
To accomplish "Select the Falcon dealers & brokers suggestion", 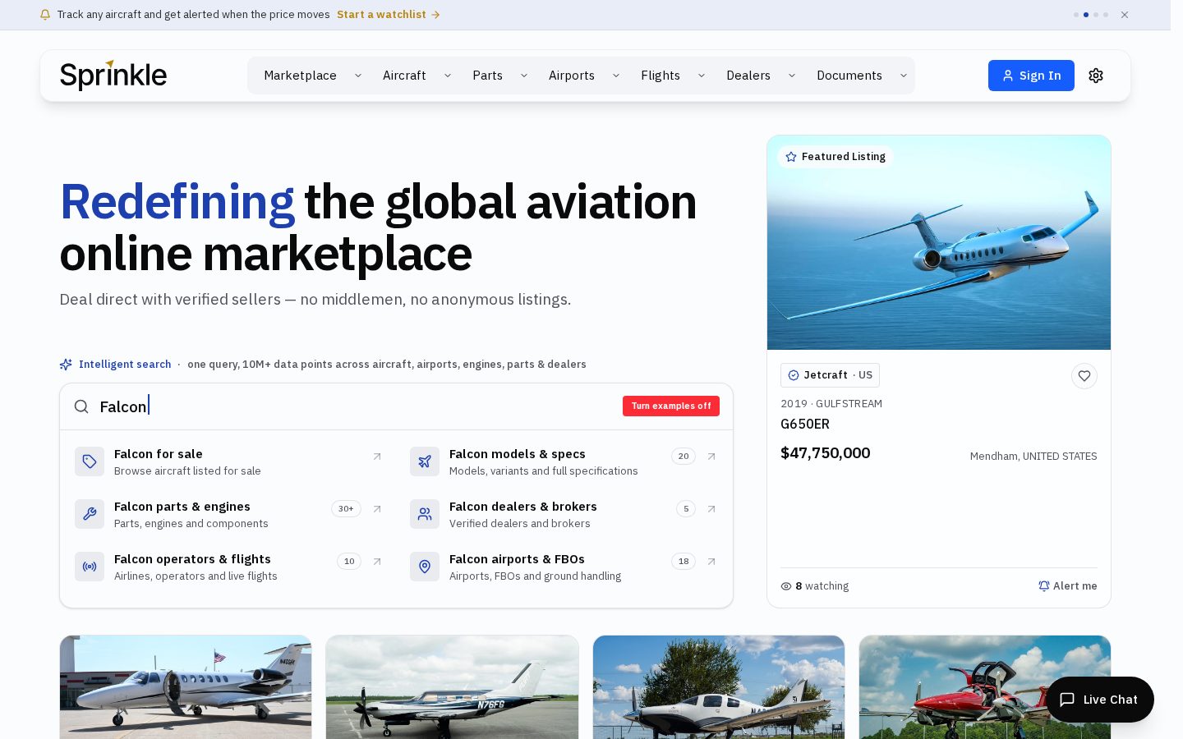I will pyautogui.click(x=564, y=514).
